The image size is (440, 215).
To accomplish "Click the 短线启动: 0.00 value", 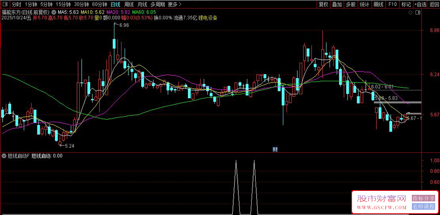I will click(x=47, y=156).
